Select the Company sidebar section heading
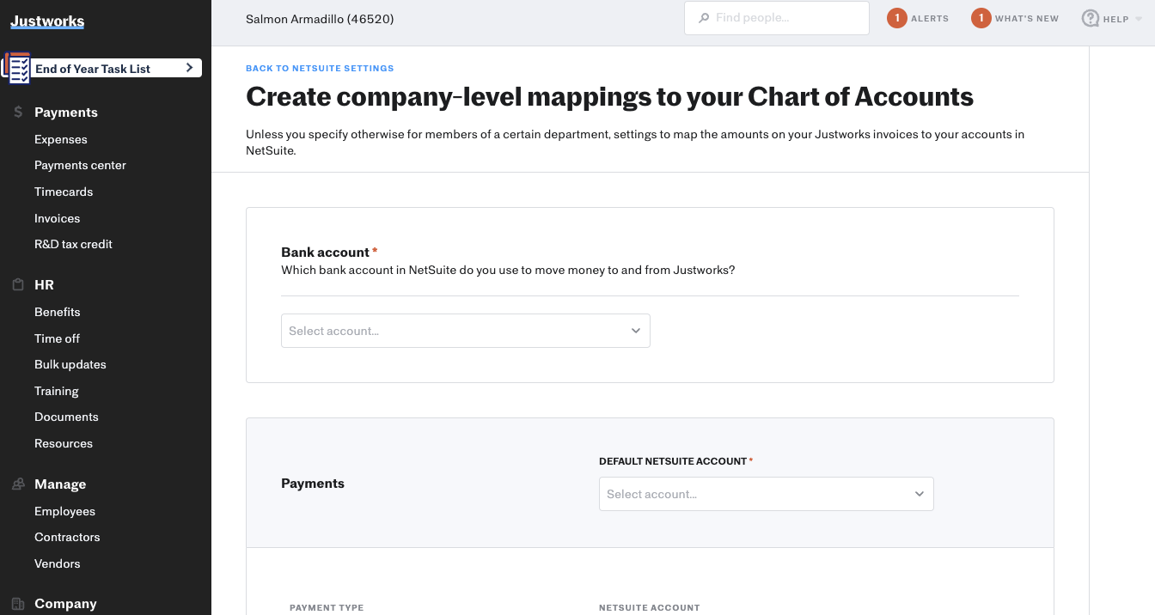Screen dimensions: 1155x615 tap(65, 604)
